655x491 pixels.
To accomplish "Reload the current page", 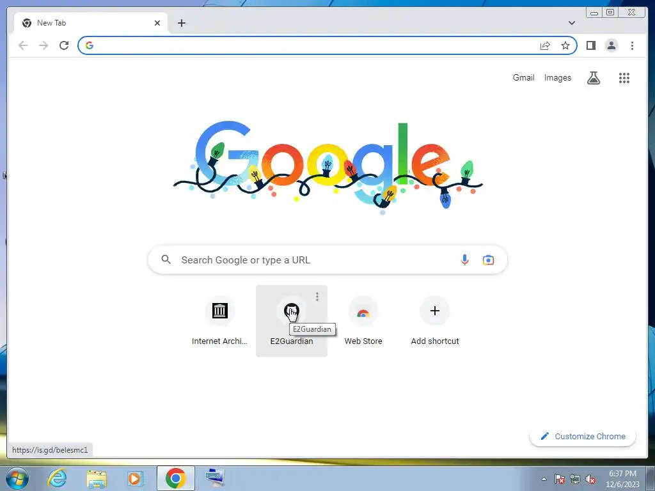I will pyautogui.click(x=64, y=45).
